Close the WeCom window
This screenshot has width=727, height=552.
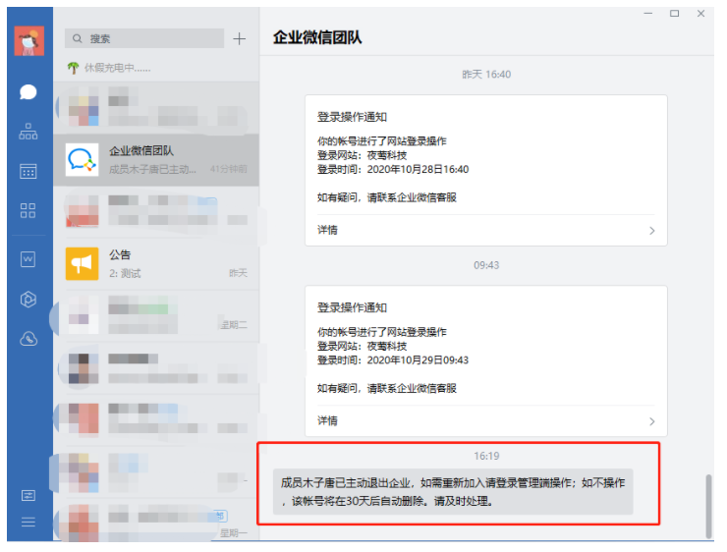(x=701, y=14)
